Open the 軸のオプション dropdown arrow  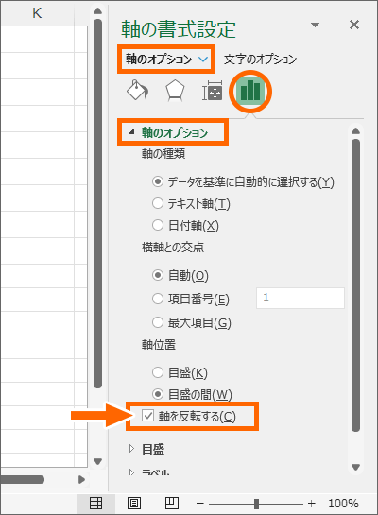pos(203,60)
